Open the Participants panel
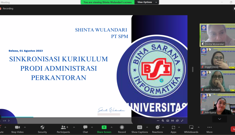Viewport: 235px width, 135px height. click(x=63, y=129)
